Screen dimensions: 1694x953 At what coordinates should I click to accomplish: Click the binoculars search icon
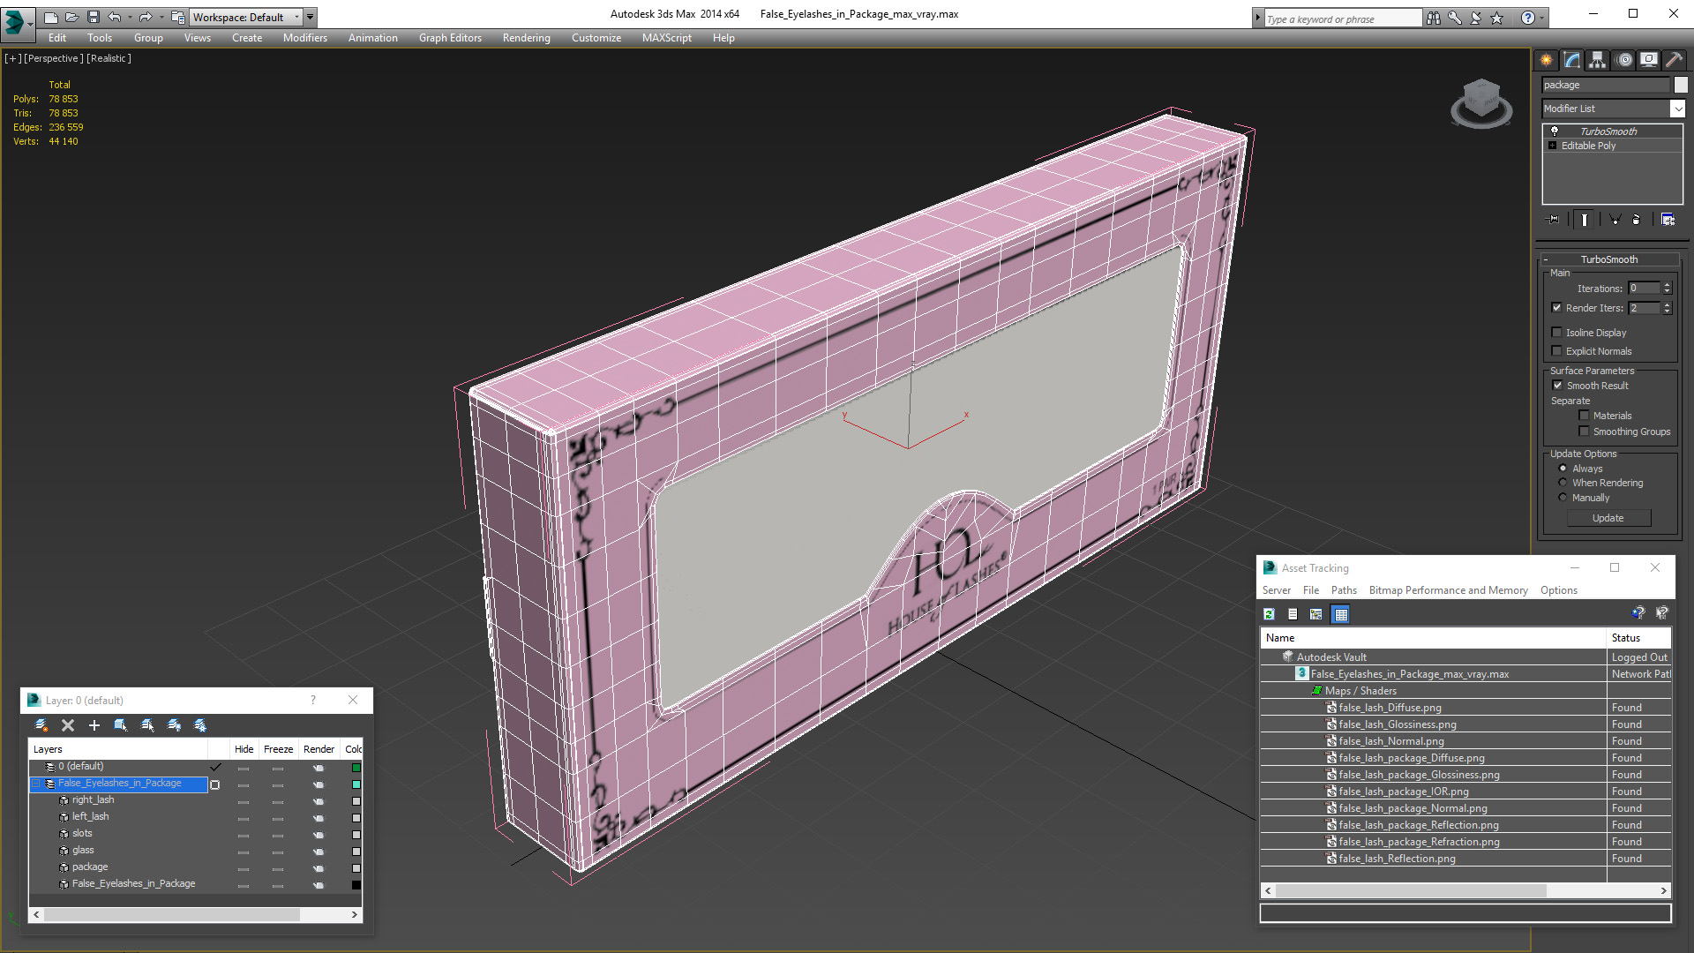coord(1433,18)
